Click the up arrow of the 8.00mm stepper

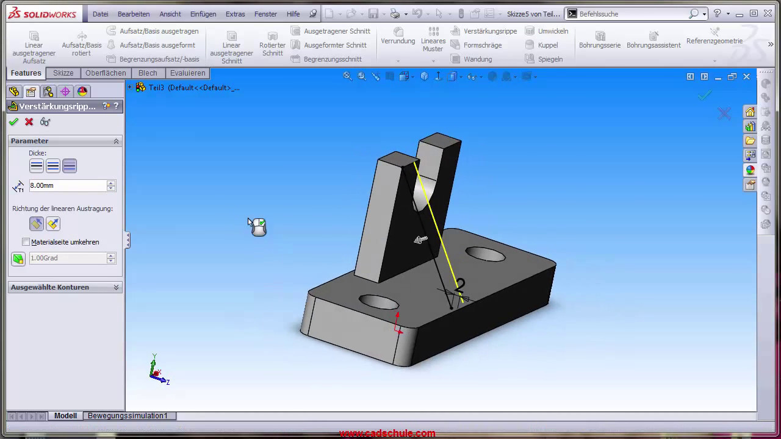111,183
